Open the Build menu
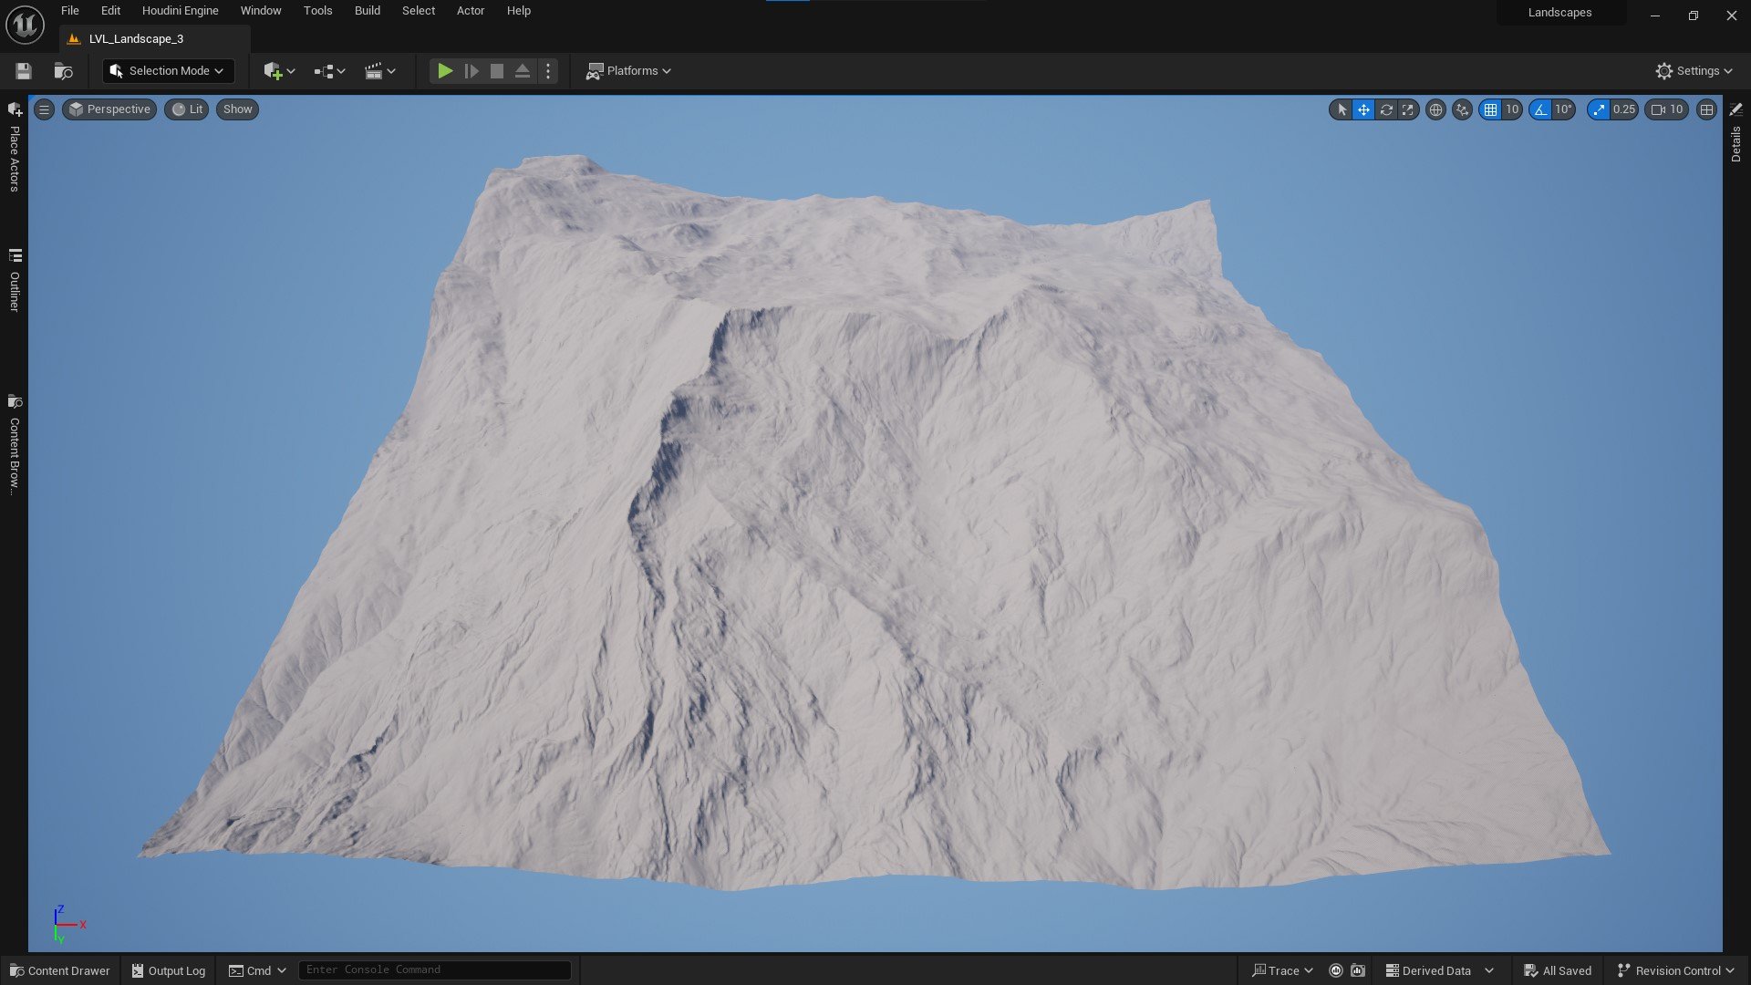This screenshot has width=1751, height=985. tap(367, 11)
